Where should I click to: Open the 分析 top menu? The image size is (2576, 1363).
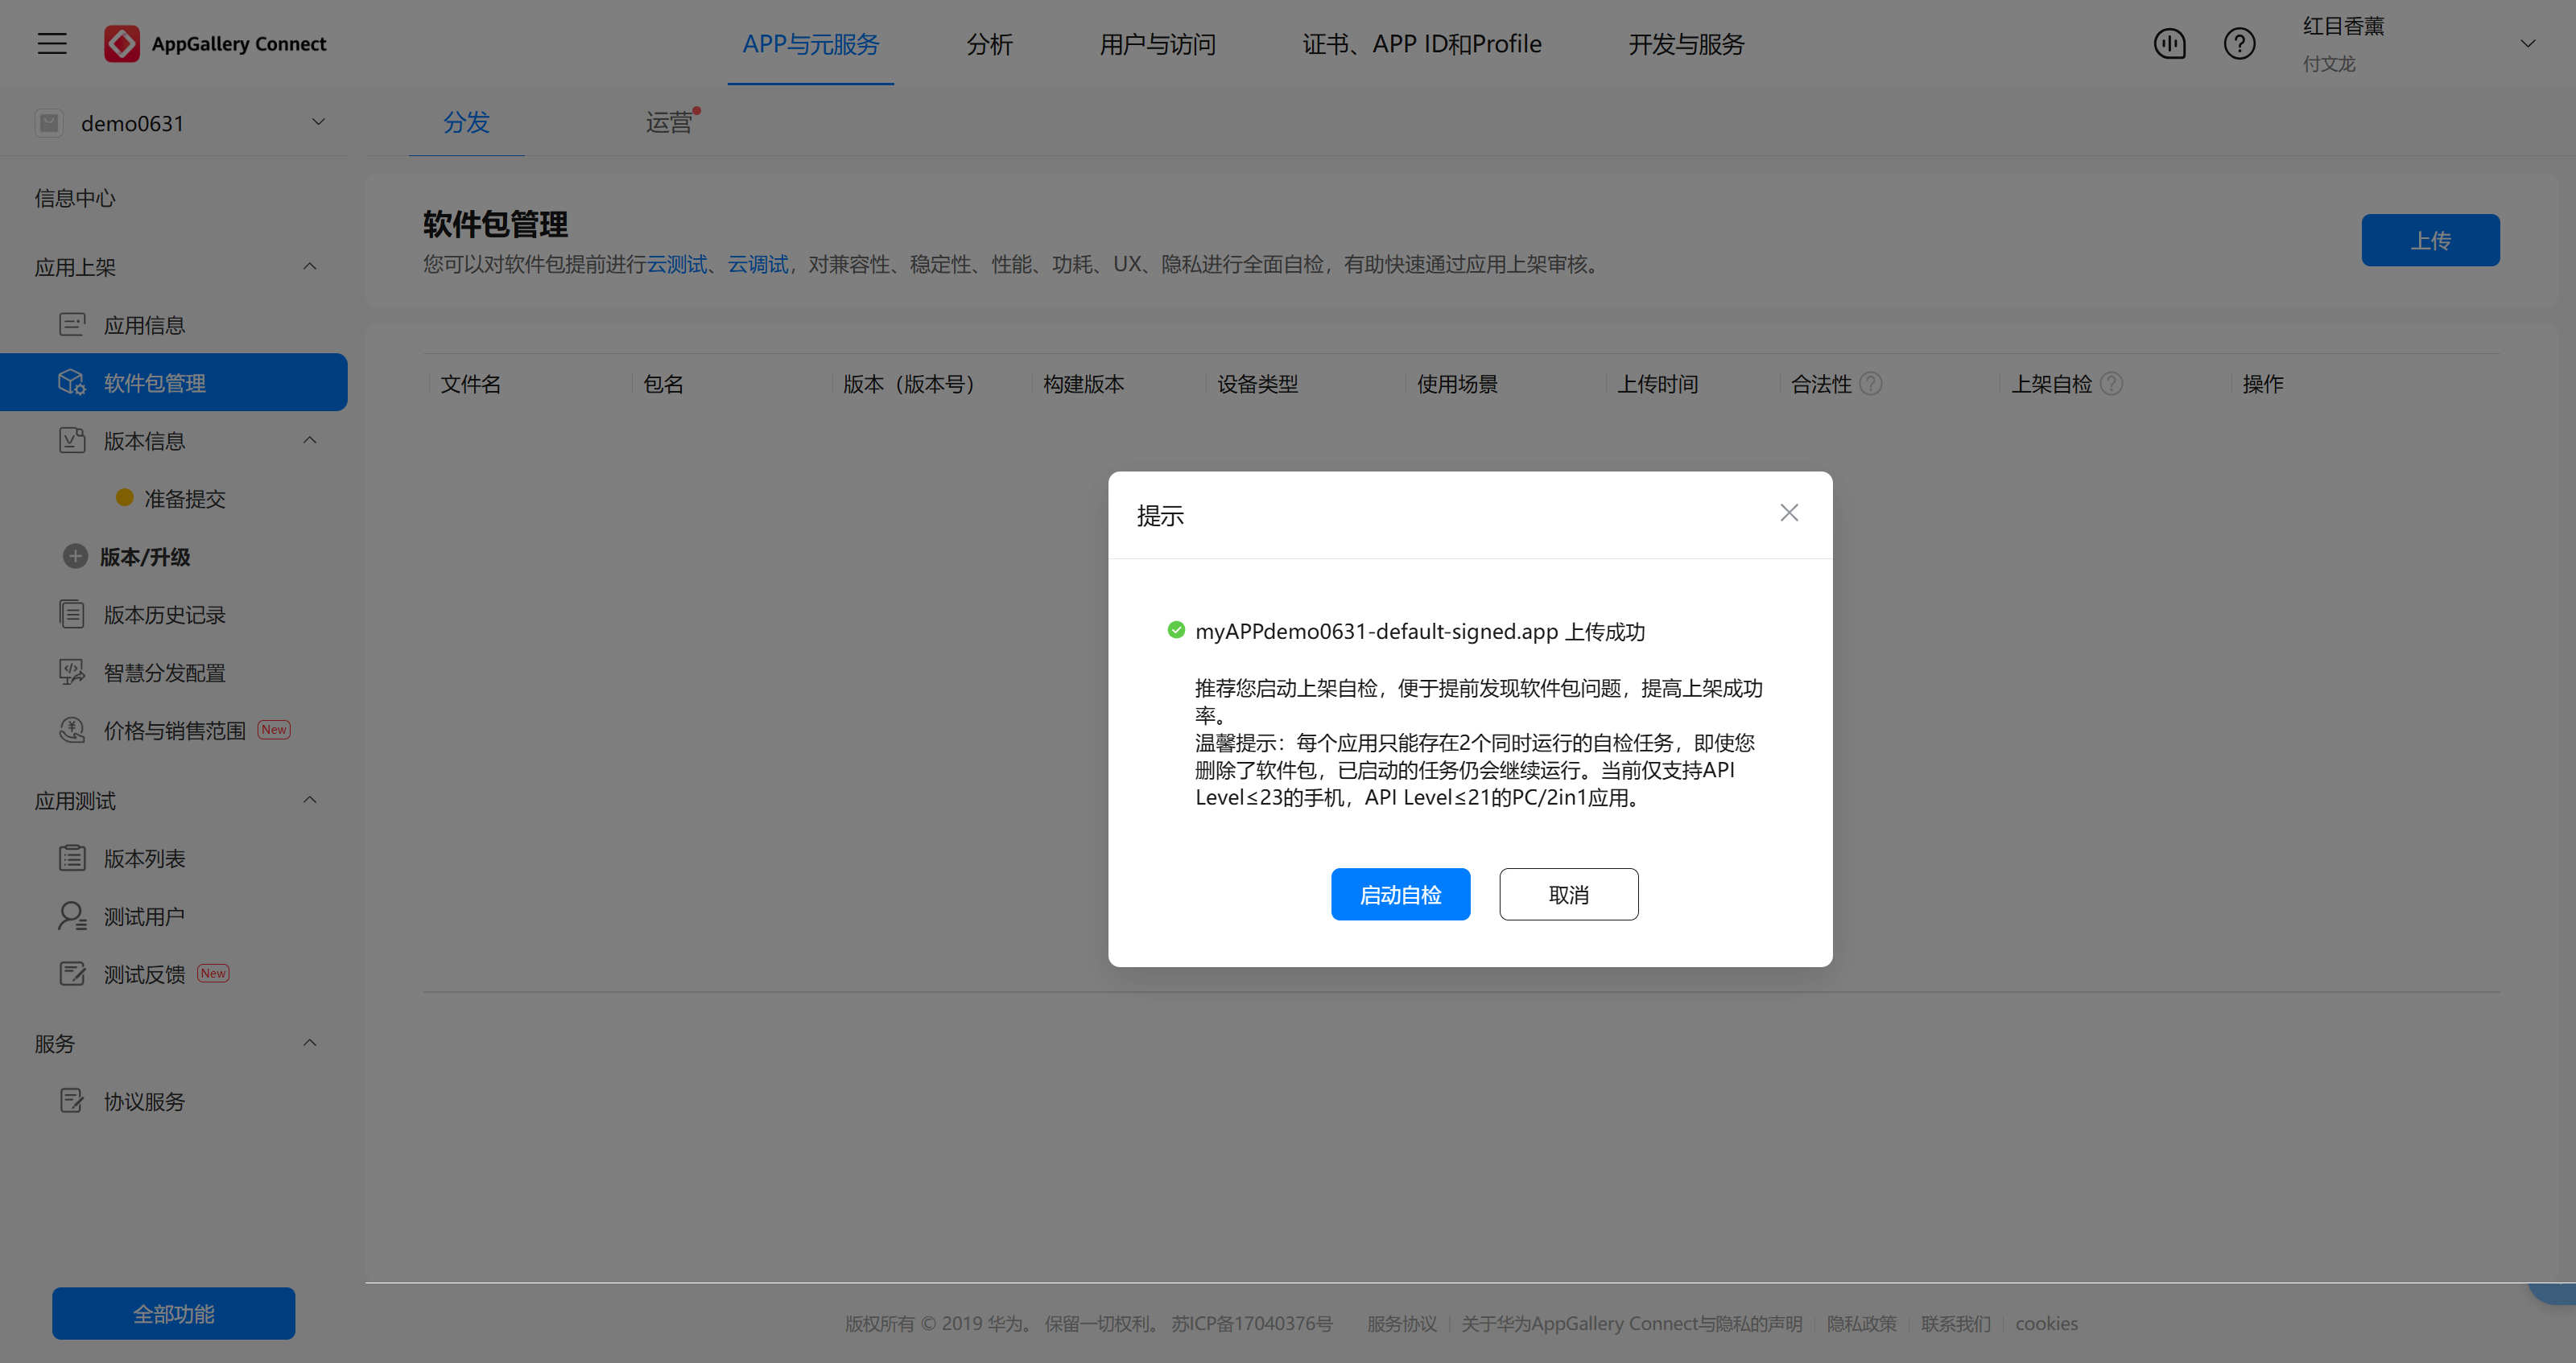pyautogui.click(x=989, y=44)
